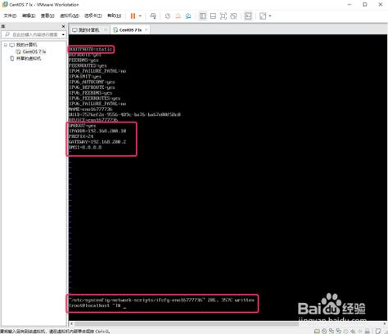Click the scrollbar left arrow
Screen dimensions: 388x334
71,323
